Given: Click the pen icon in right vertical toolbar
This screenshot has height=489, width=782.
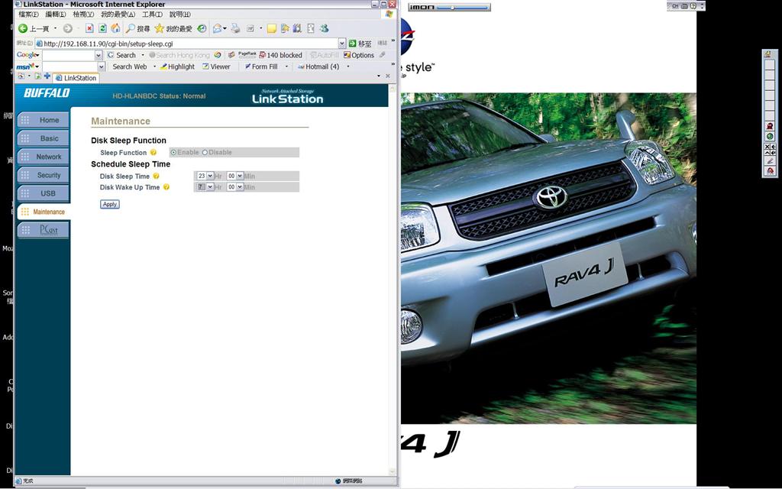Looking at the screenshot, I should click(x=770, y=160).
